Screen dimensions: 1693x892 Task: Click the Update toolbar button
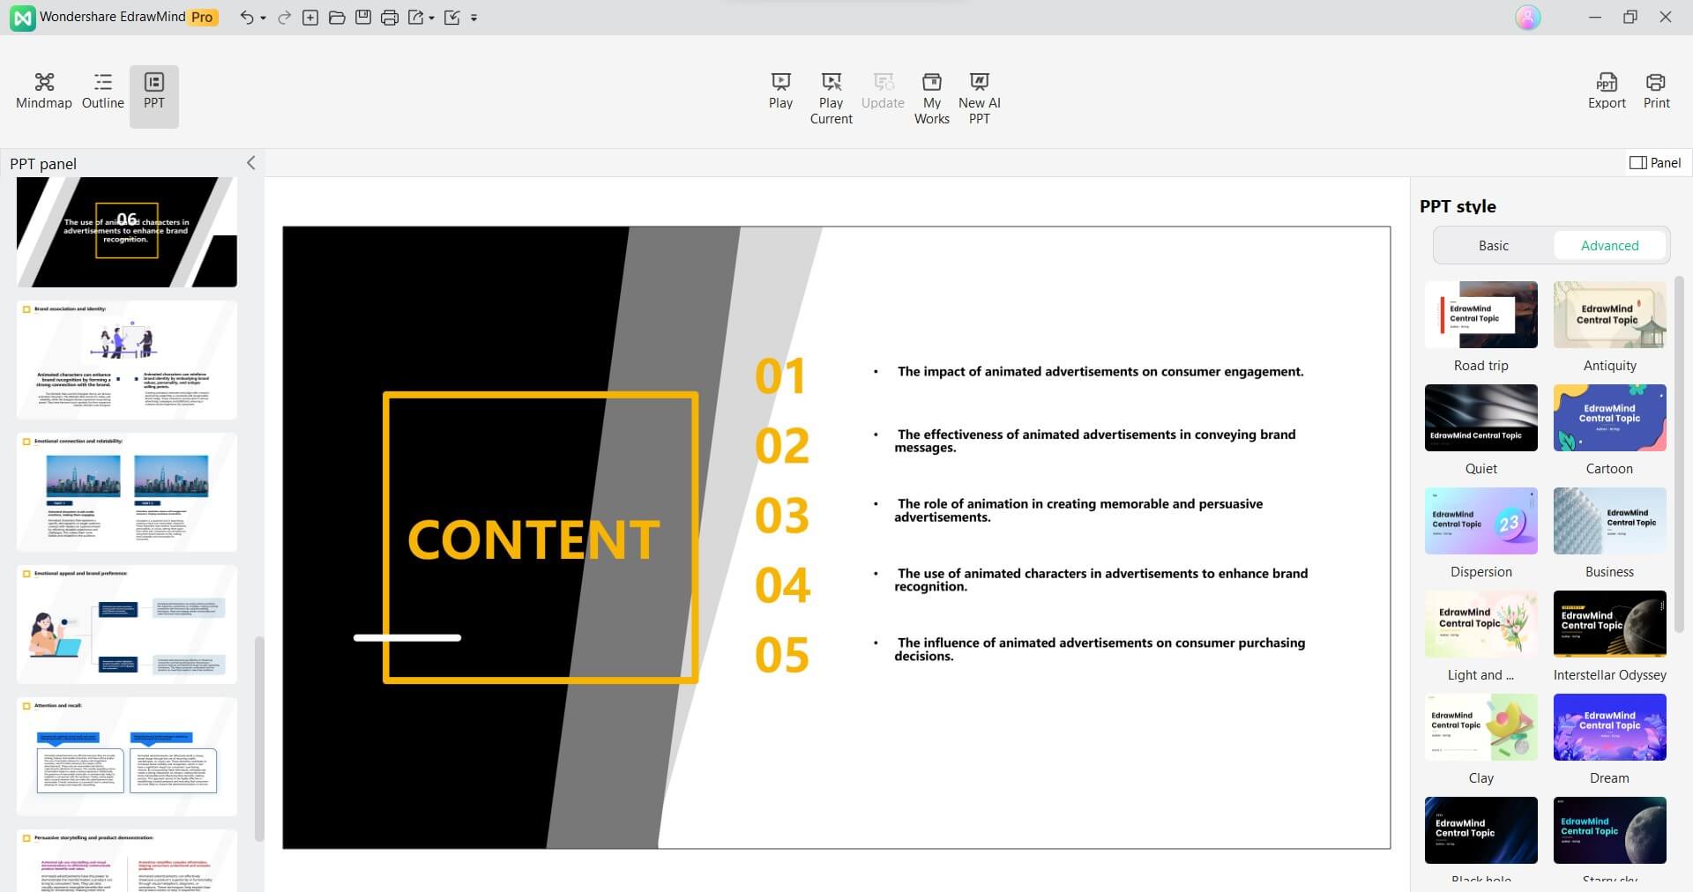pyautogui.click(x=883, y=93)
